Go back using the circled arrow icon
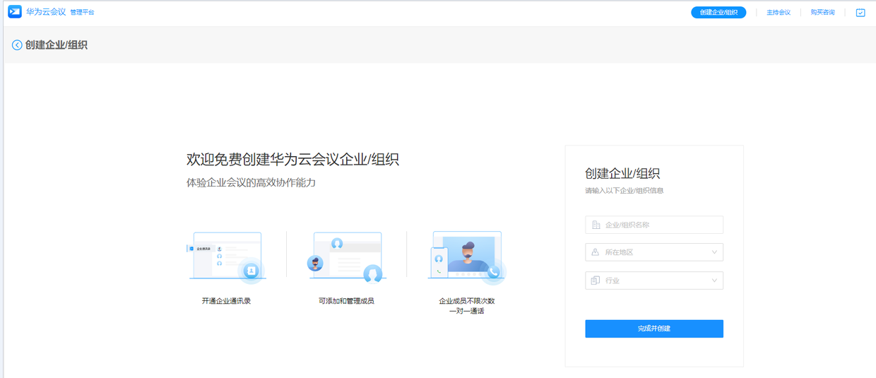This screenshot has height=378, width=876. tap(17, 45)
